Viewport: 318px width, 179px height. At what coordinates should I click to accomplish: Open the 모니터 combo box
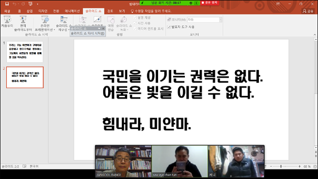tap(204, 20)
